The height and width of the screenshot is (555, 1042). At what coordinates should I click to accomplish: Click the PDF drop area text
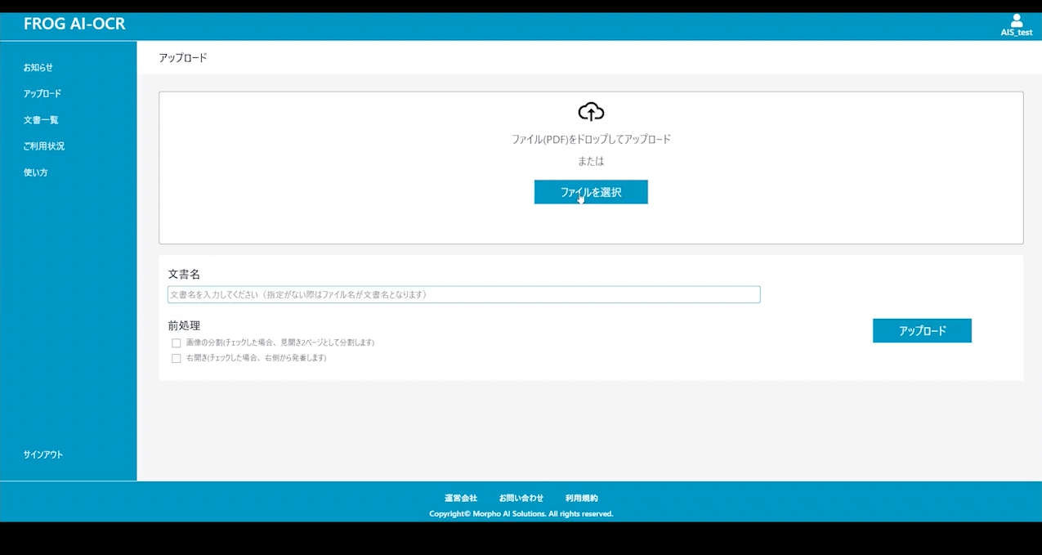point(591,140)
